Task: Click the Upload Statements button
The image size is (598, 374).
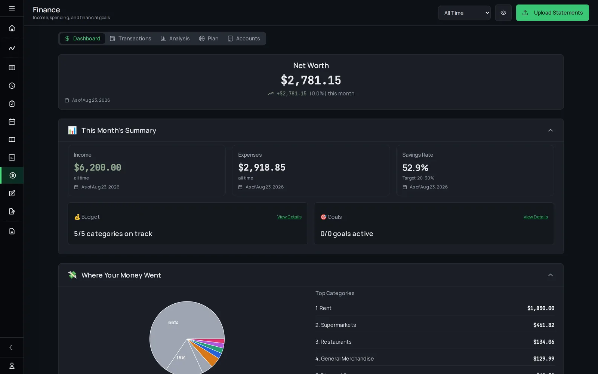Action: (552, 13)
